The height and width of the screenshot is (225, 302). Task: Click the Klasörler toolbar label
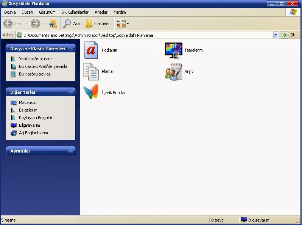coord(102,24)
